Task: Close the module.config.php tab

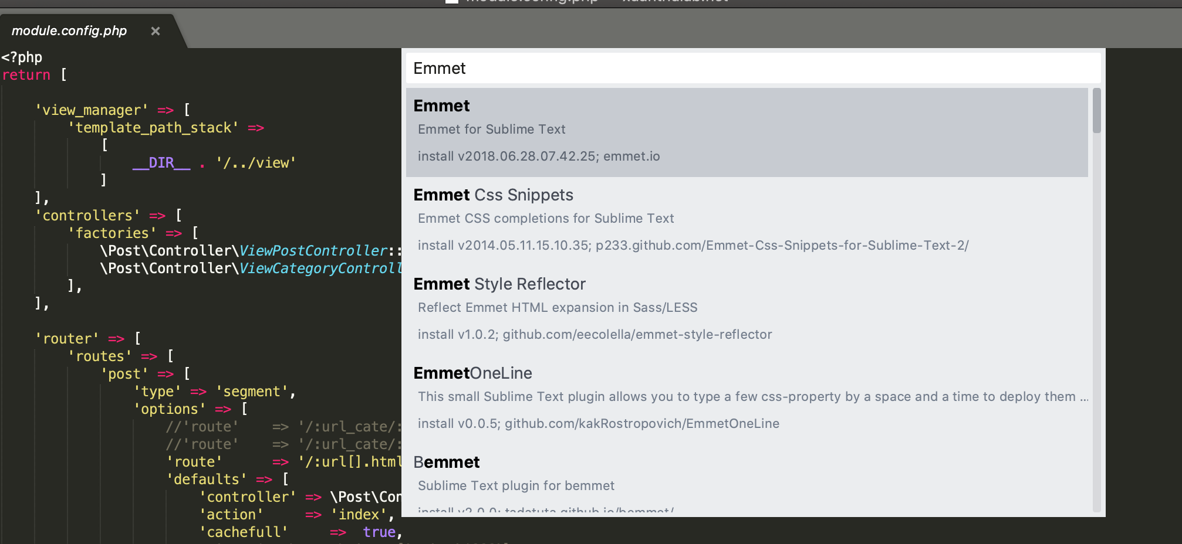Action: click(x=156, y=31)
